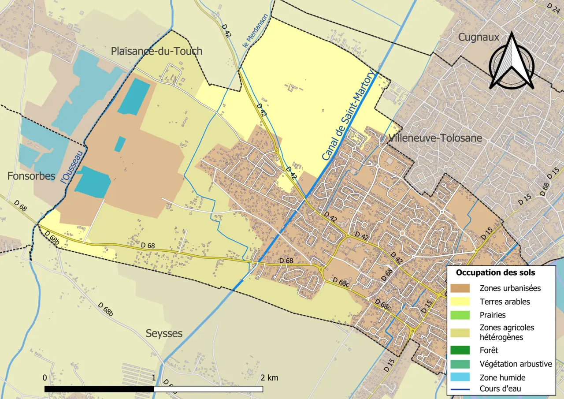This screenshot has height=399, width=564.
Task: Click the black segment of scale bar
Action: (99, 389)
